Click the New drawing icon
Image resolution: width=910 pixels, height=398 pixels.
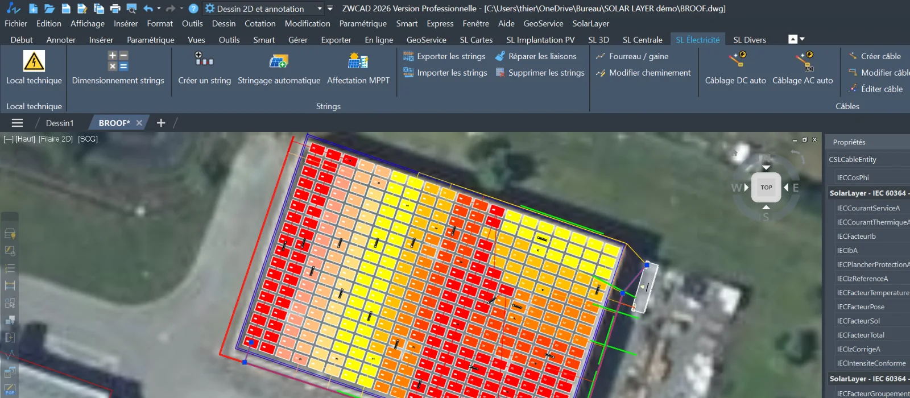click(33, 9)
